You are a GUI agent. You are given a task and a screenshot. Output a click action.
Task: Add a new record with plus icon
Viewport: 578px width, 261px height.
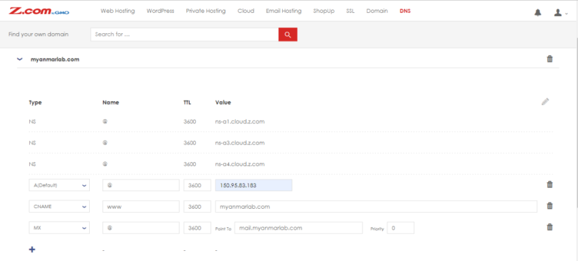pos(32,249)
